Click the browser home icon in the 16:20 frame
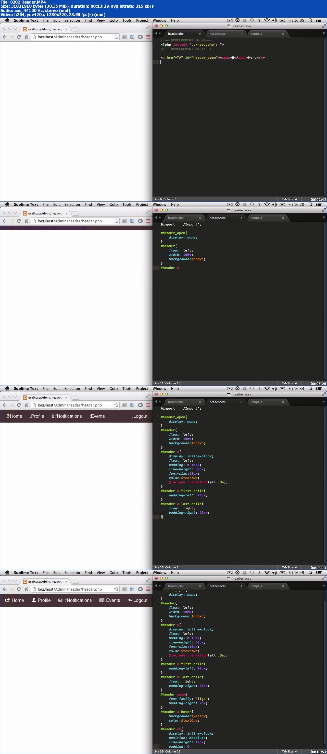 26,221
